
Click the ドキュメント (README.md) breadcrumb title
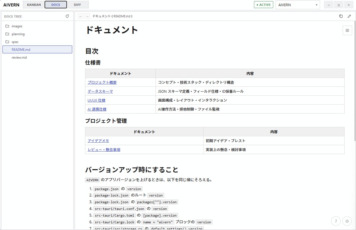[112, 16]
